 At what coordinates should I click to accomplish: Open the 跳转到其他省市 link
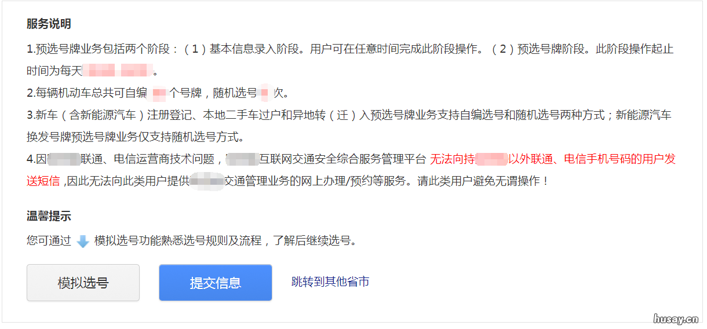tap(330, 282)
